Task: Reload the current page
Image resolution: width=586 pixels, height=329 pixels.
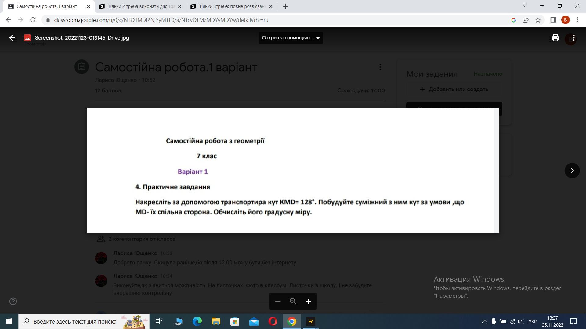Action: click(33, 20)
